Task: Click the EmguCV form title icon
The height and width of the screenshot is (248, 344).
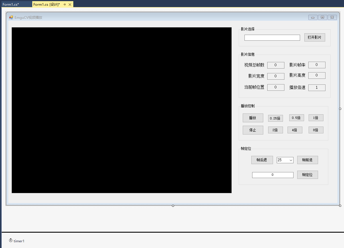Action: 11,17
